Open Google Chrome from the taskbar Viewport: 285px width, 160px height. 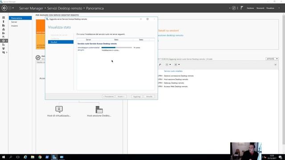[x=40, y=157]
